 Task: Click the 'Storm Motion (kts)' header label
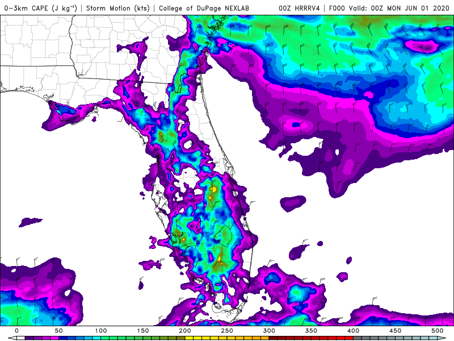click(118, 8)
